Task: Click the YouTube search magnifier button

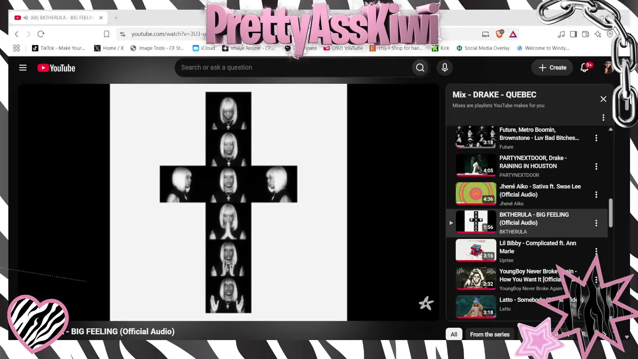Action: click(x=420, y=68)
